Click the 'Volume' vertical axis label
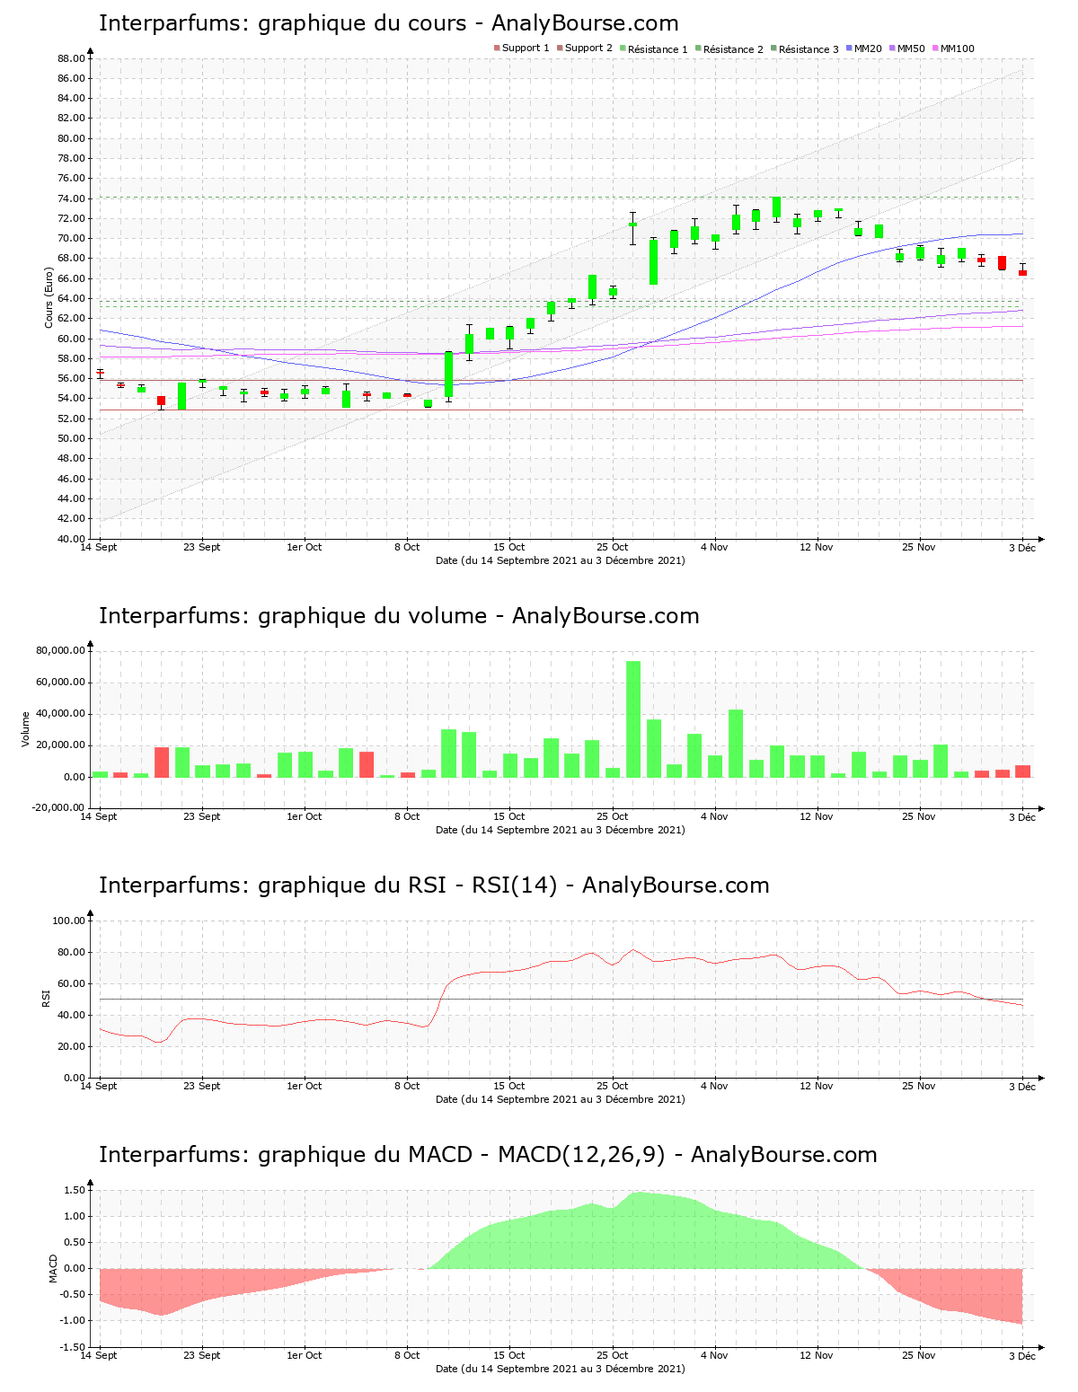 click(x=25, y=729)
